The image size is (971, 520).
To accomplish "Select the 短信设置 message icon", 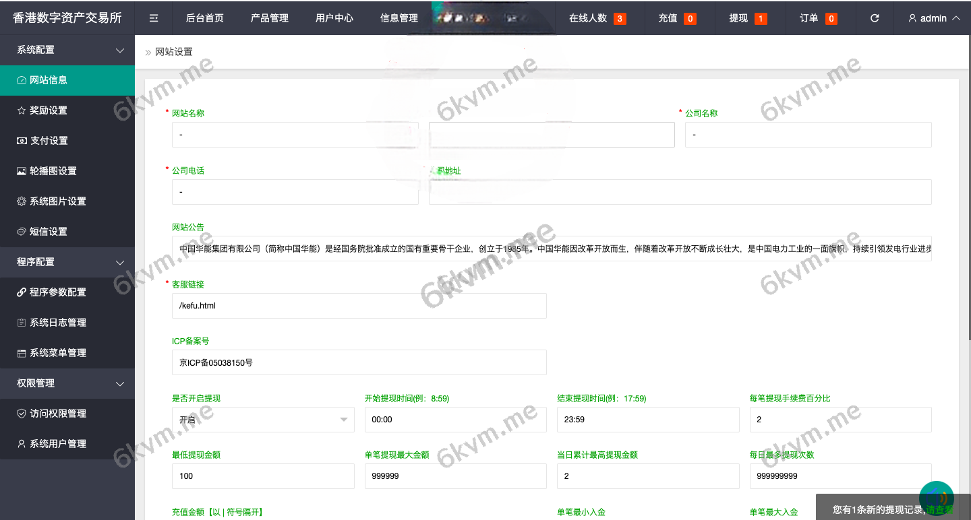I will pos(21,231).
